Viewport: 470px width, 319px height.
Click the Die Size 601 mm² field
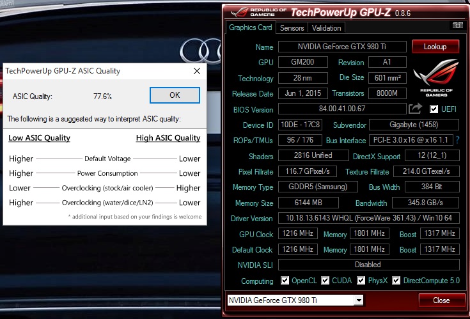click(388, 78)
